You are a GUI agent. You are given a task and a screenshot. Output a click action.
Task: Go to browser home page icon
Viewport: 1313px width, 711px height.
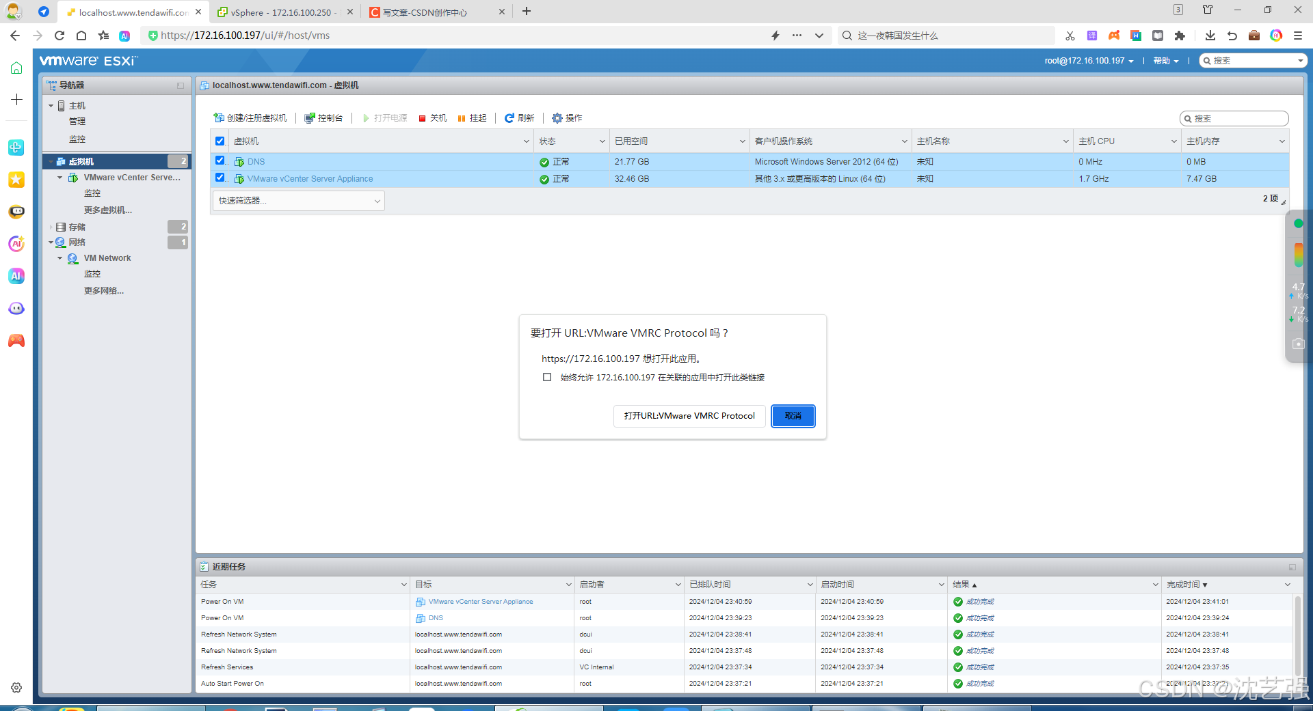coord(81,36)
